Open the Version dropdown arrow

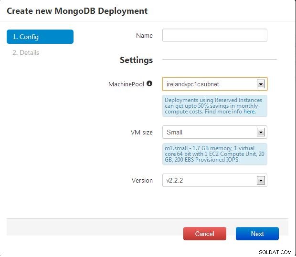[x=261, y=180]
